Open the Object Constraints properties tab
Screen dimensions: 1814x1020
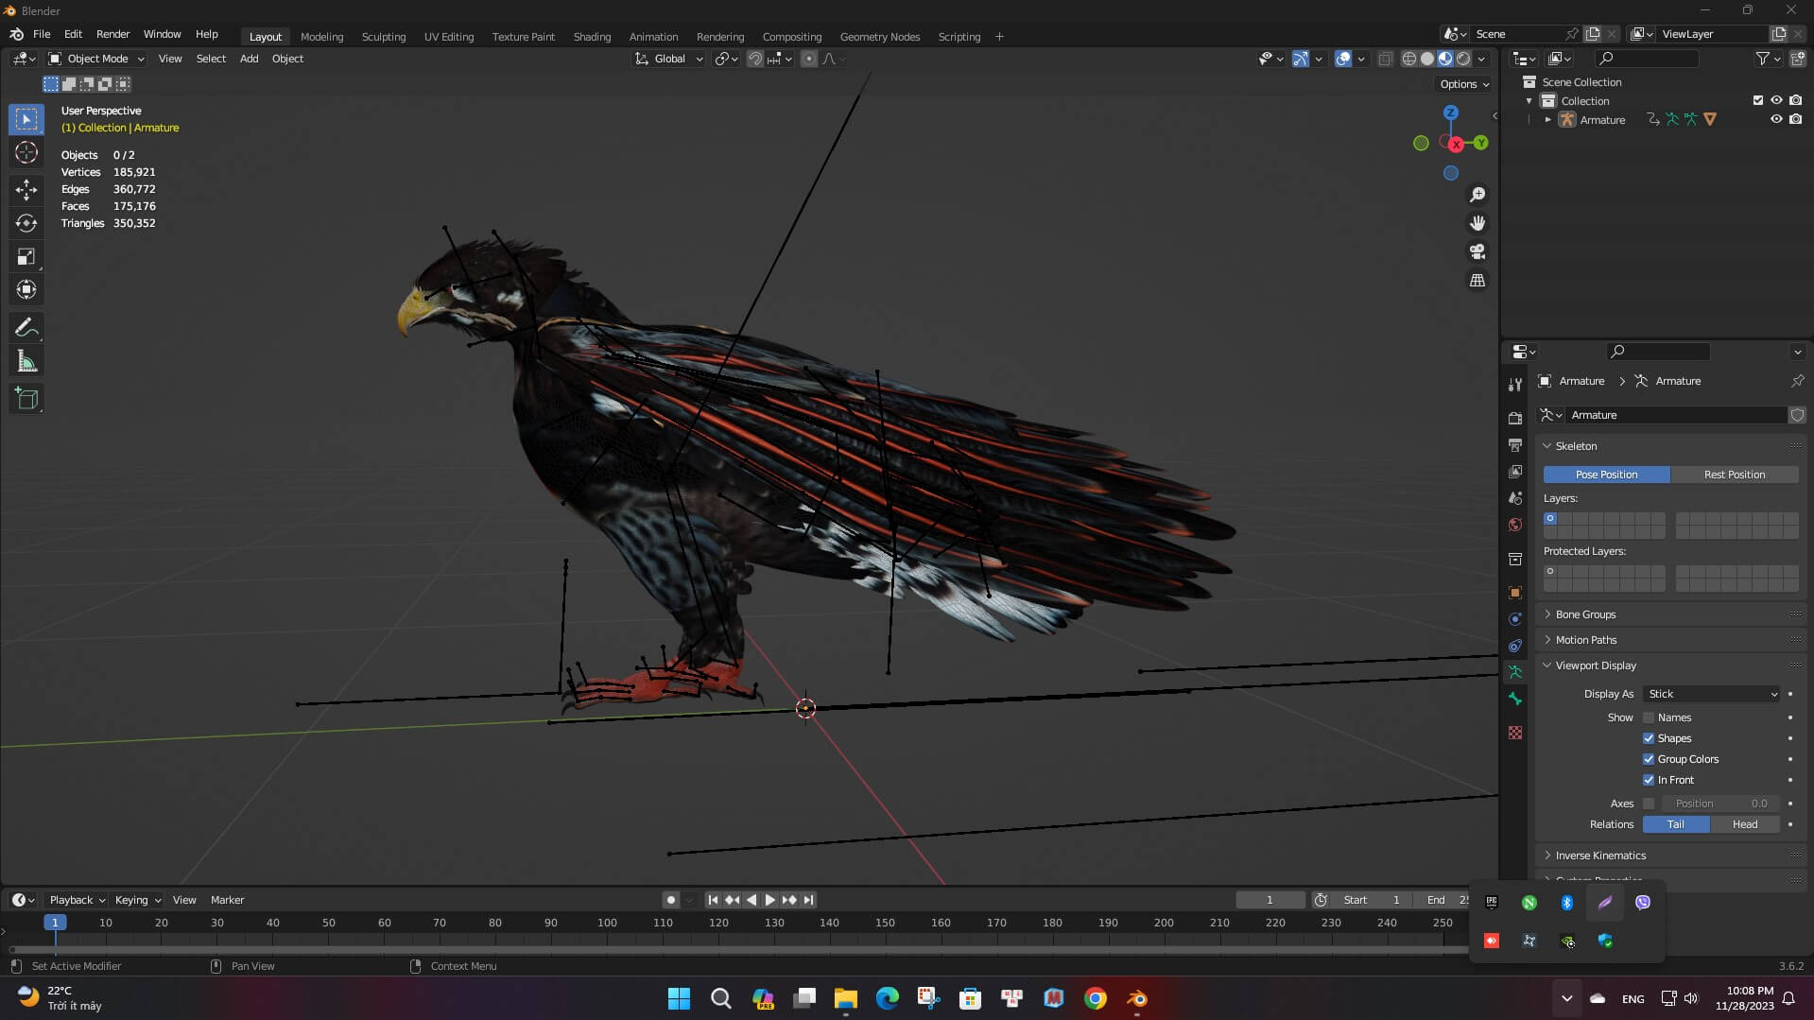[x=1515, y=646]
